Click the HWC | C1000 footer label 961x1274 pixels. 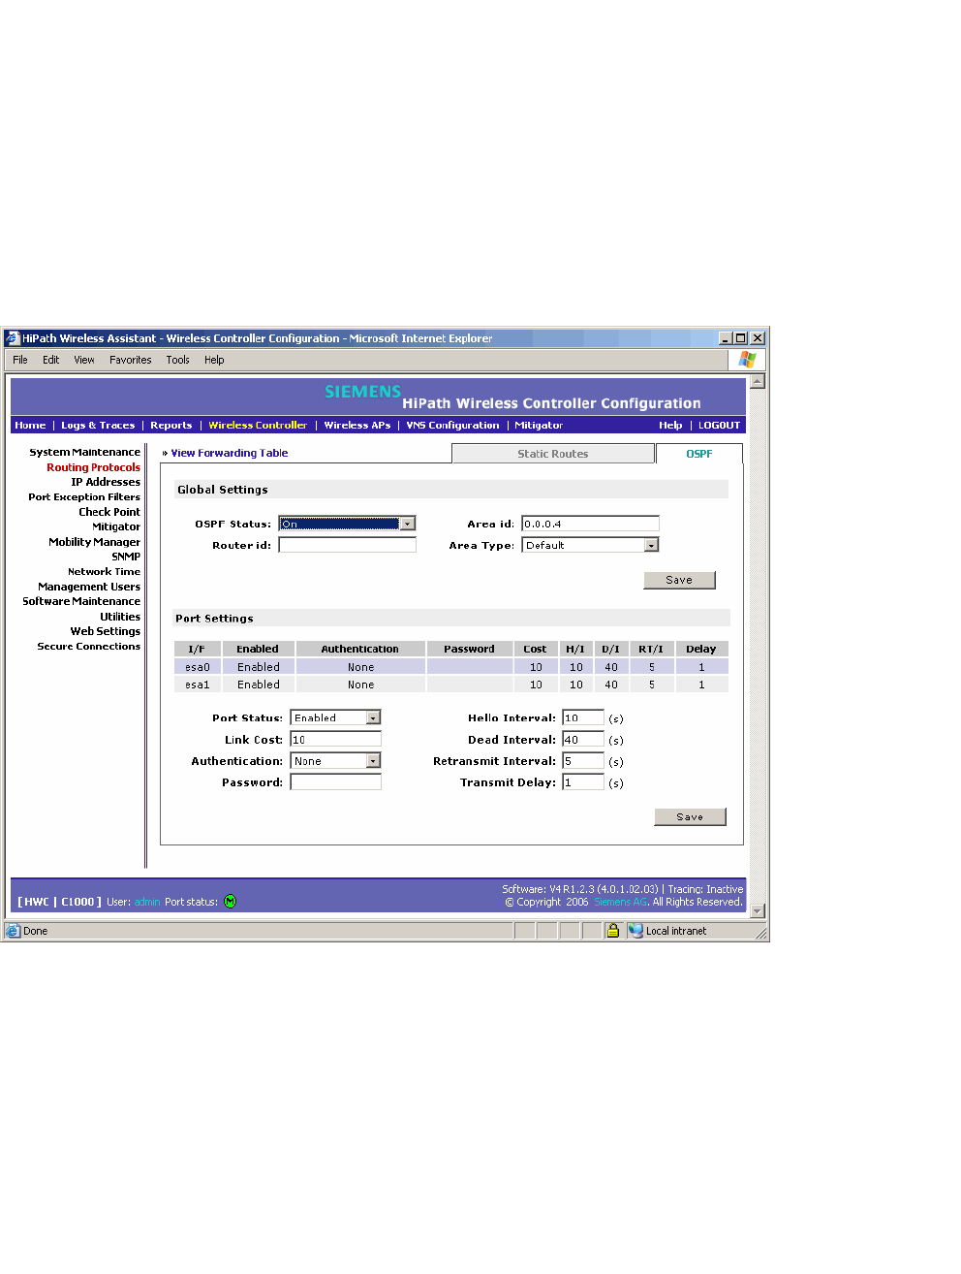point(59,902)
